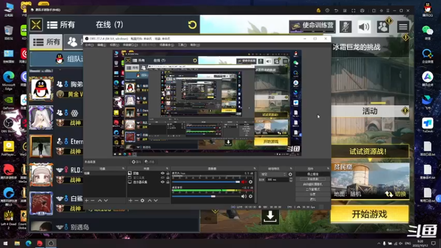
Task: Open the OBS 场景集合 menu
Action: [166, 45]
